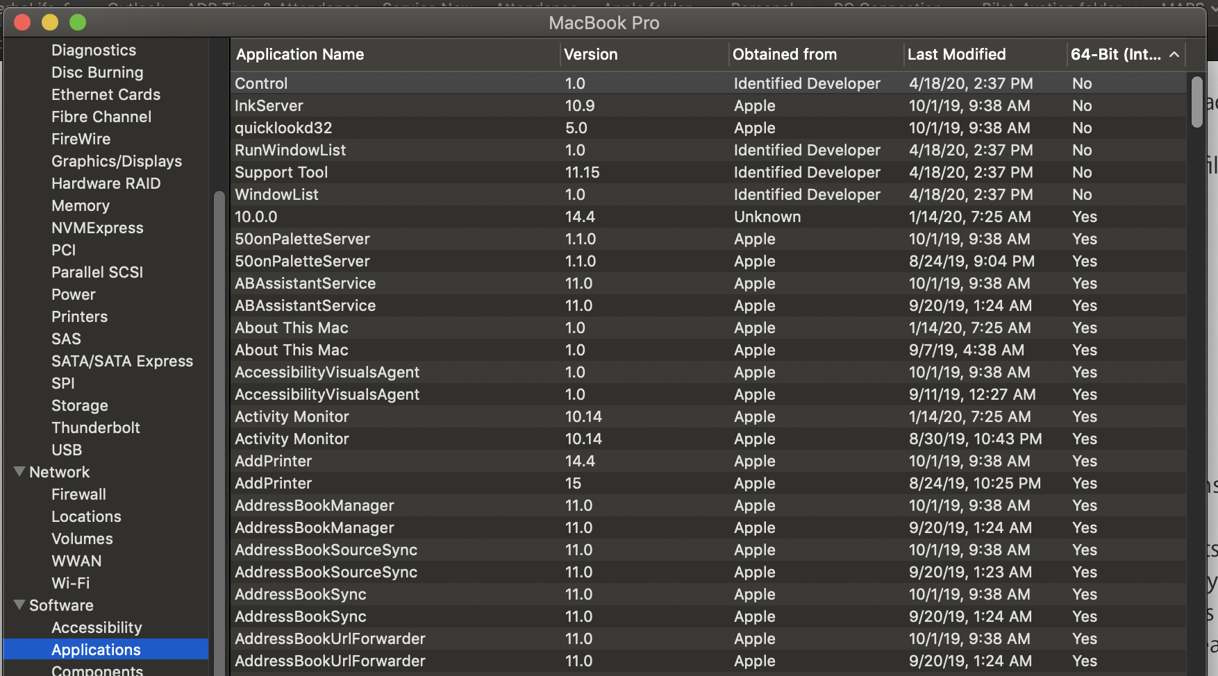Open Locations under Network
The height and width of the screenshot is (676, 1218).
pyautogui.click(x=86, y=516)
